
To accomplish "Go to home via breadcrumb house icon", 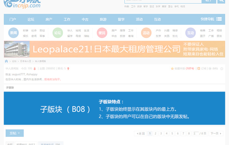I will [x=6, y=61].
